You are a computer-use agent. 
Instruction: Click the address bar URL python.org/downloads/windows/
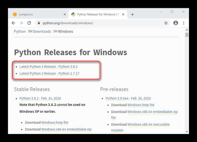click(x=68, y=23)
